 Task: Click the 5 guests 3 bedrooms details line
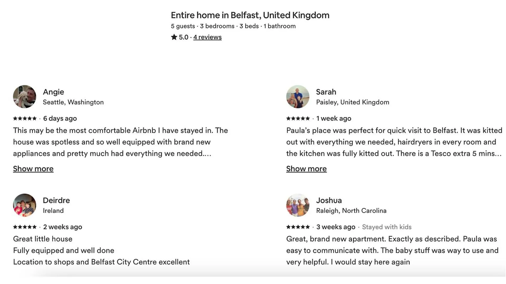click(x=233, y=26)
